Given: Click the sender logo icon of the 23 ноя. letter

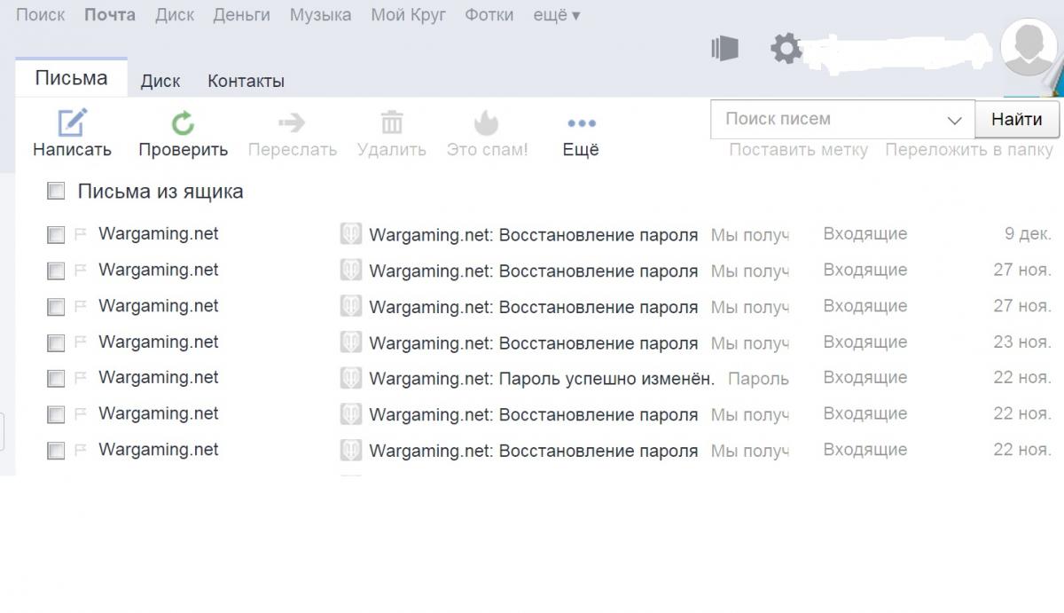Looking at the screenshot, I should (x=351, y=342).
